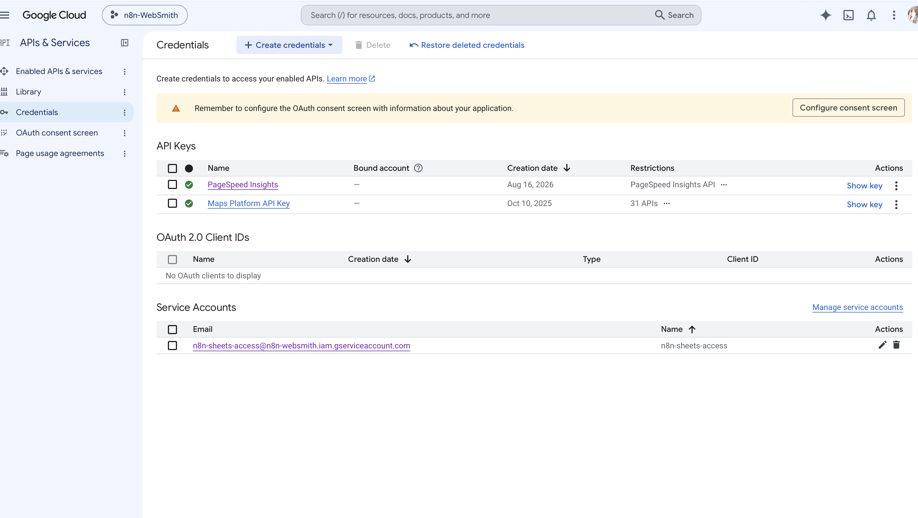Click the API Keys Name column header

(219, 168)
